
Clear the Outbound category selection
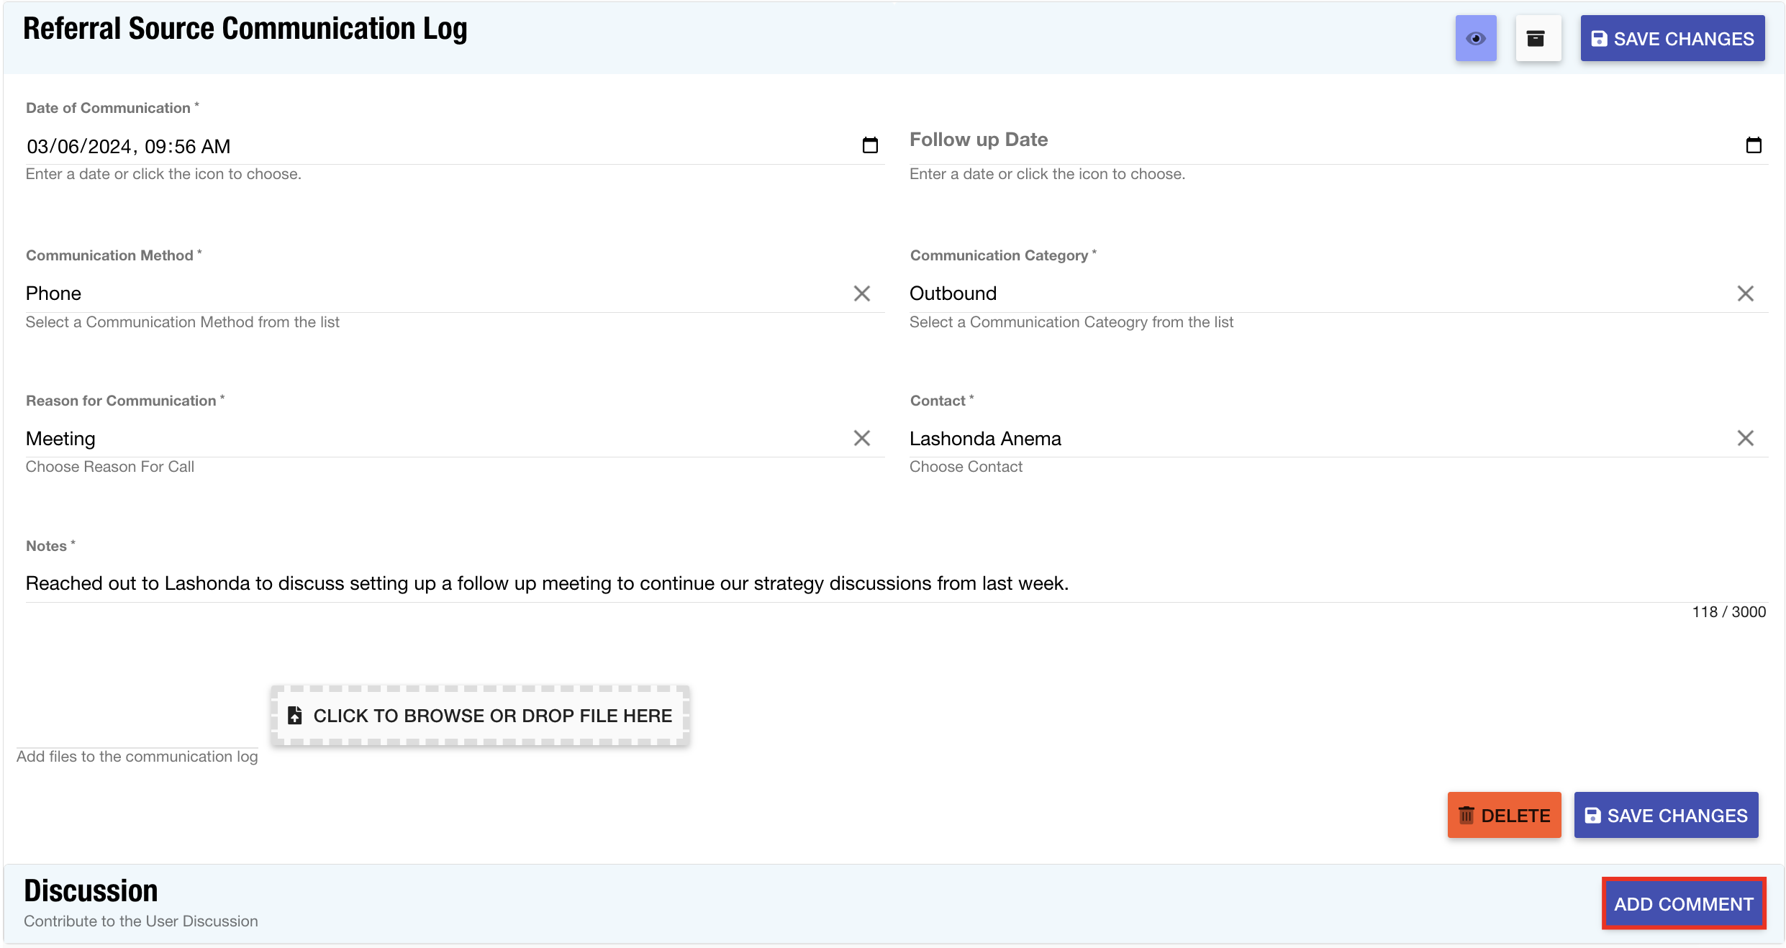click(x=1744, y=293)
